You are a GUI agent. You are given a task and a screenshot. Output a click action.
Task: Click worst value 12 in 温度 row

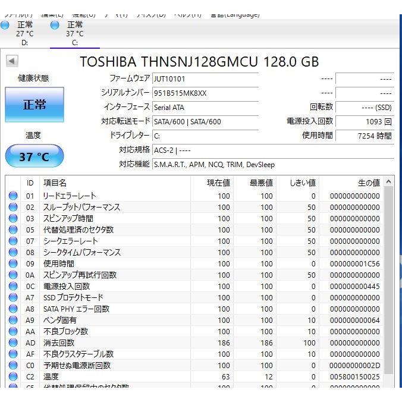pos(269,377)
